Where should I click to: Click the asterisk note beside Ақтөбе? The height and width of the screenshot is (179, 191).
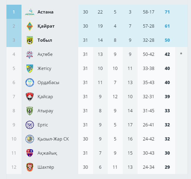181,54
